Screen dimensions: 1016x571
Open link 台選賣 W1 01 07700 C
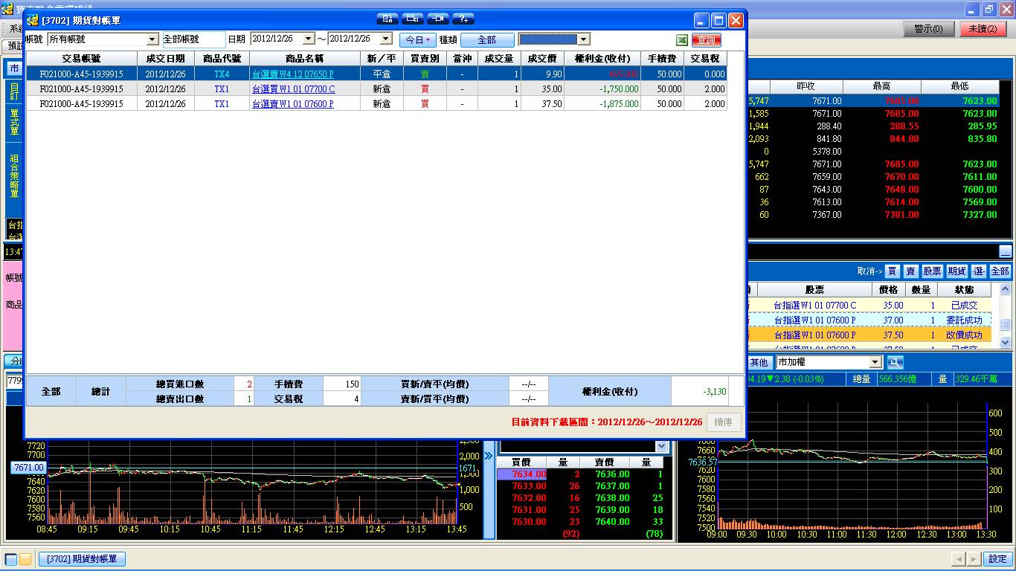point(294,89)
